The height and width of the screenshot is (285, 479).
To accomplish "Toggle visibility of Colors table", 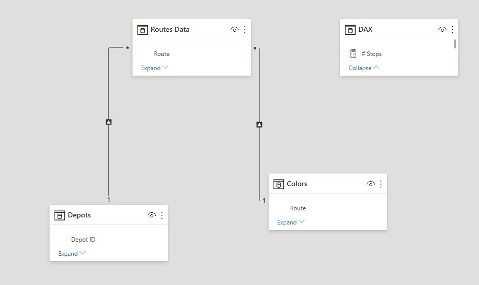I will (371, 184).
